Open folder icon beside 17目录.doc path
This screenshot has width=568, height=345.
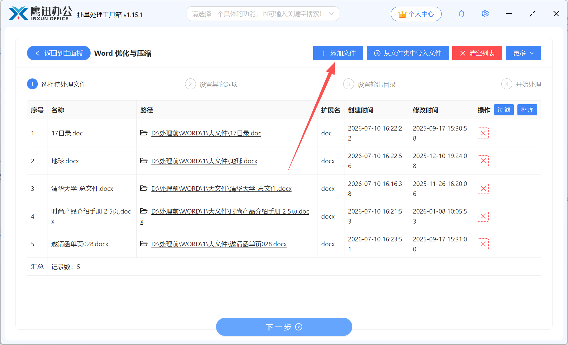point(144,133)
